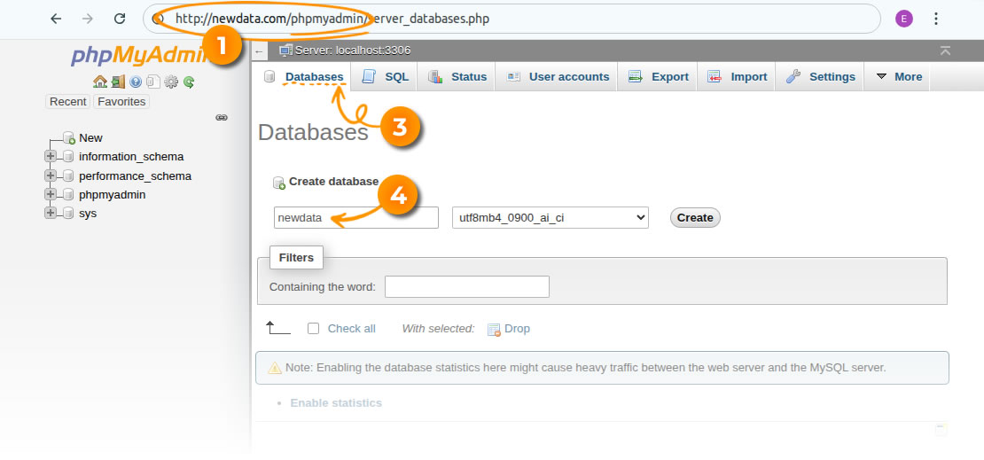Click the phpMyAdmin logo
This screenshot has height=460, width=984.
(138, 55)
